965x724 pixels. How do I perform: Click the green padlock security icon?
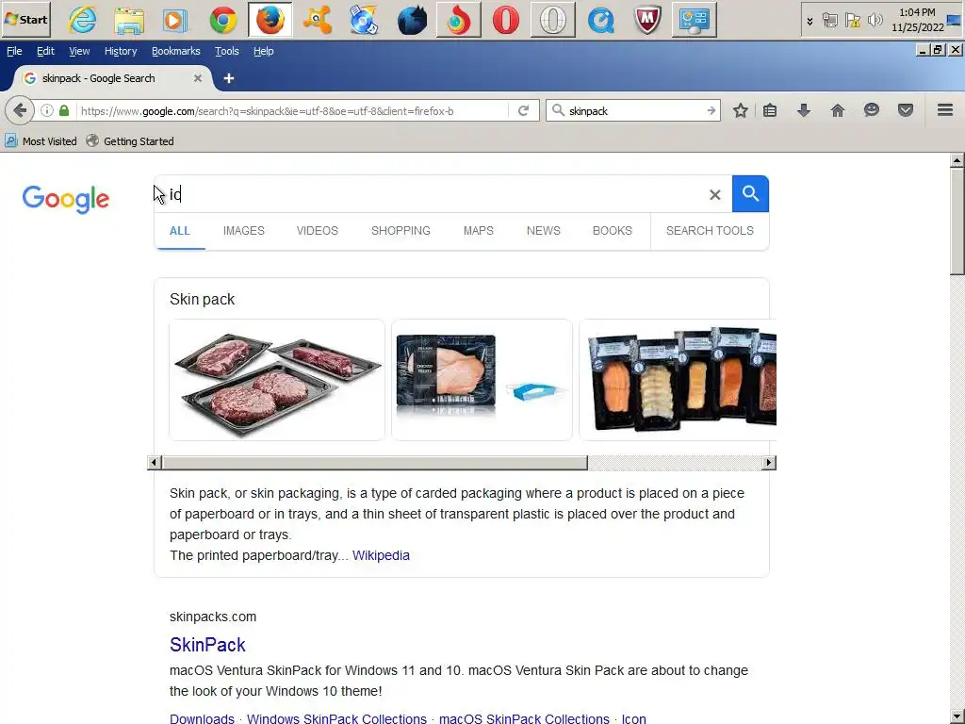click(x=64, y=111)
